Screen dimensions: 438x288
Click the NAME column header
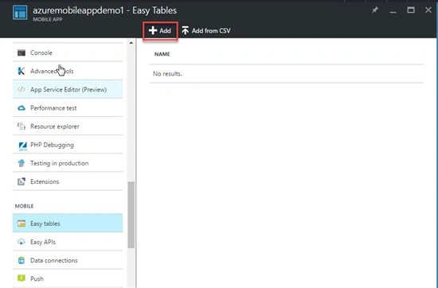click(x=162, y=54)
